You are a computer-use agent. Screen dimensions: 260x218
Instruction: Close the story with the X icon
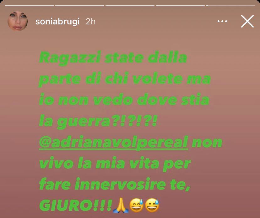[x=247, y=21]
